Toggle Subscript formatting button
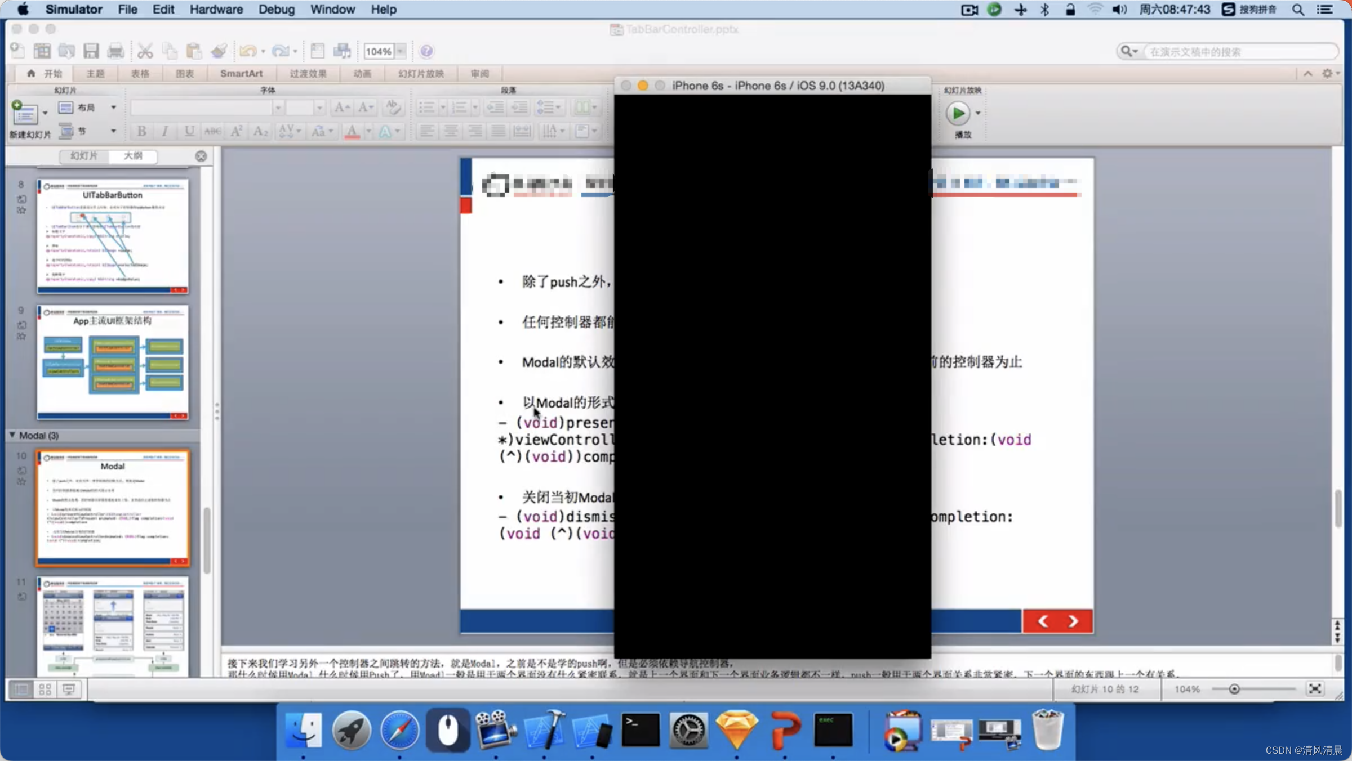 pos(260,131)
